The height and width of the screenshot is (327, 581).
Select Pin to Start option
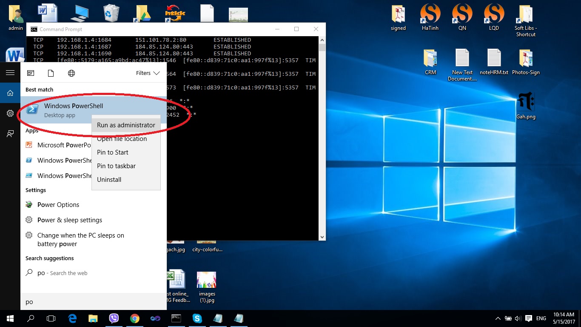(112, 152)
